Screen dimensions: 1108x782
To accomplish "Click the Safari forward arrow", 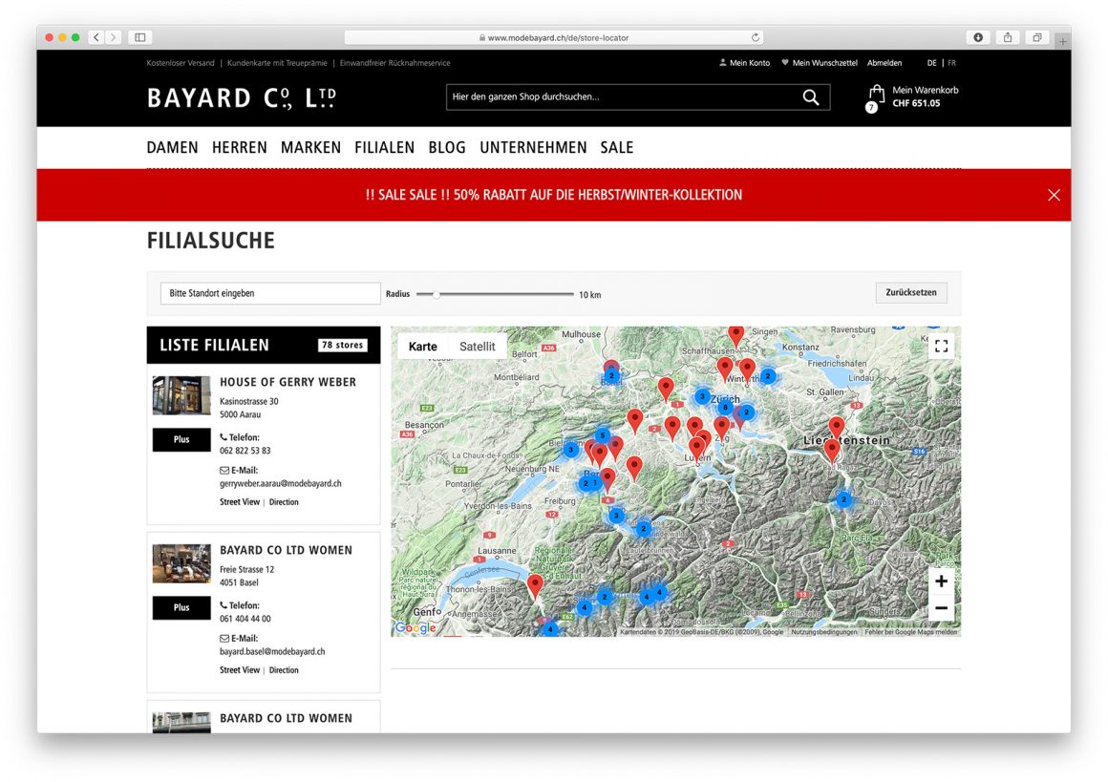I will click(x=113, y=37).
